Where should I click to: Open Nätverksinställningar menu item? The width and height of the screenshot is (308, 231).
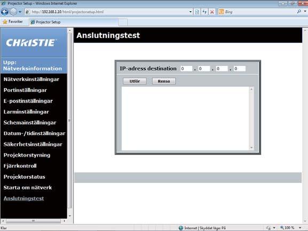coord(31,79)
